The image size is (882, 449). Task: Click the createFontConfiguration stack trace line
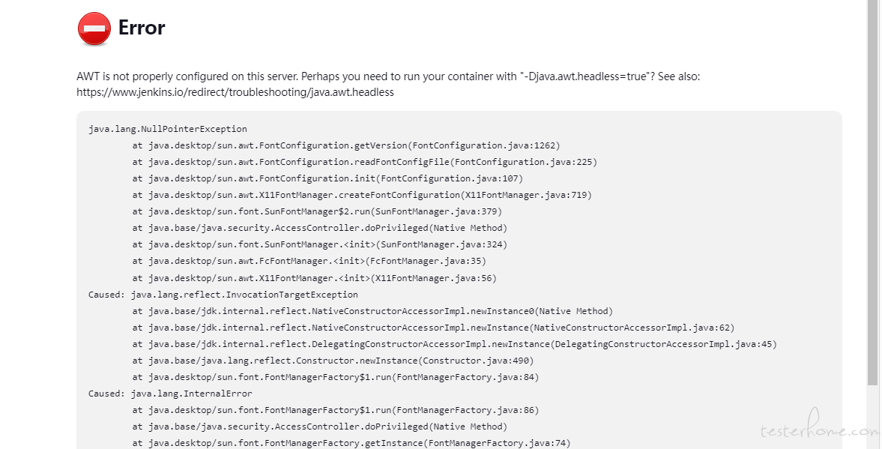(362, 195)
